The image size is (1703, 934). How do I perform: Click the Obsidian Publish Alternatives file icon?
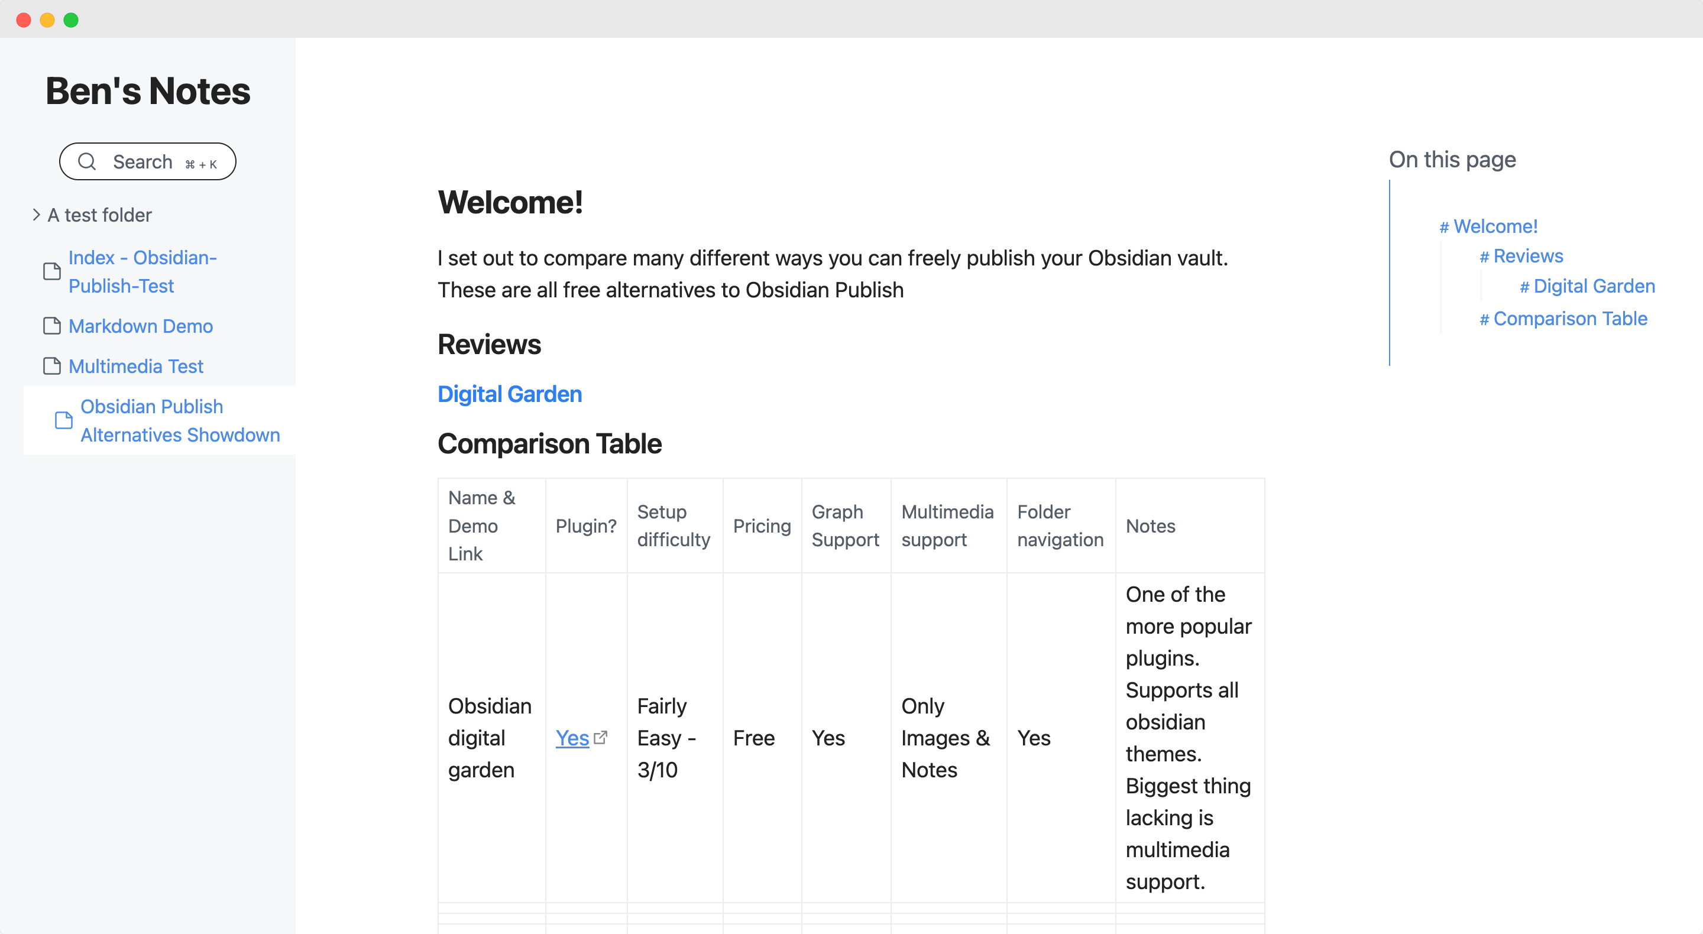click(63, 420)
